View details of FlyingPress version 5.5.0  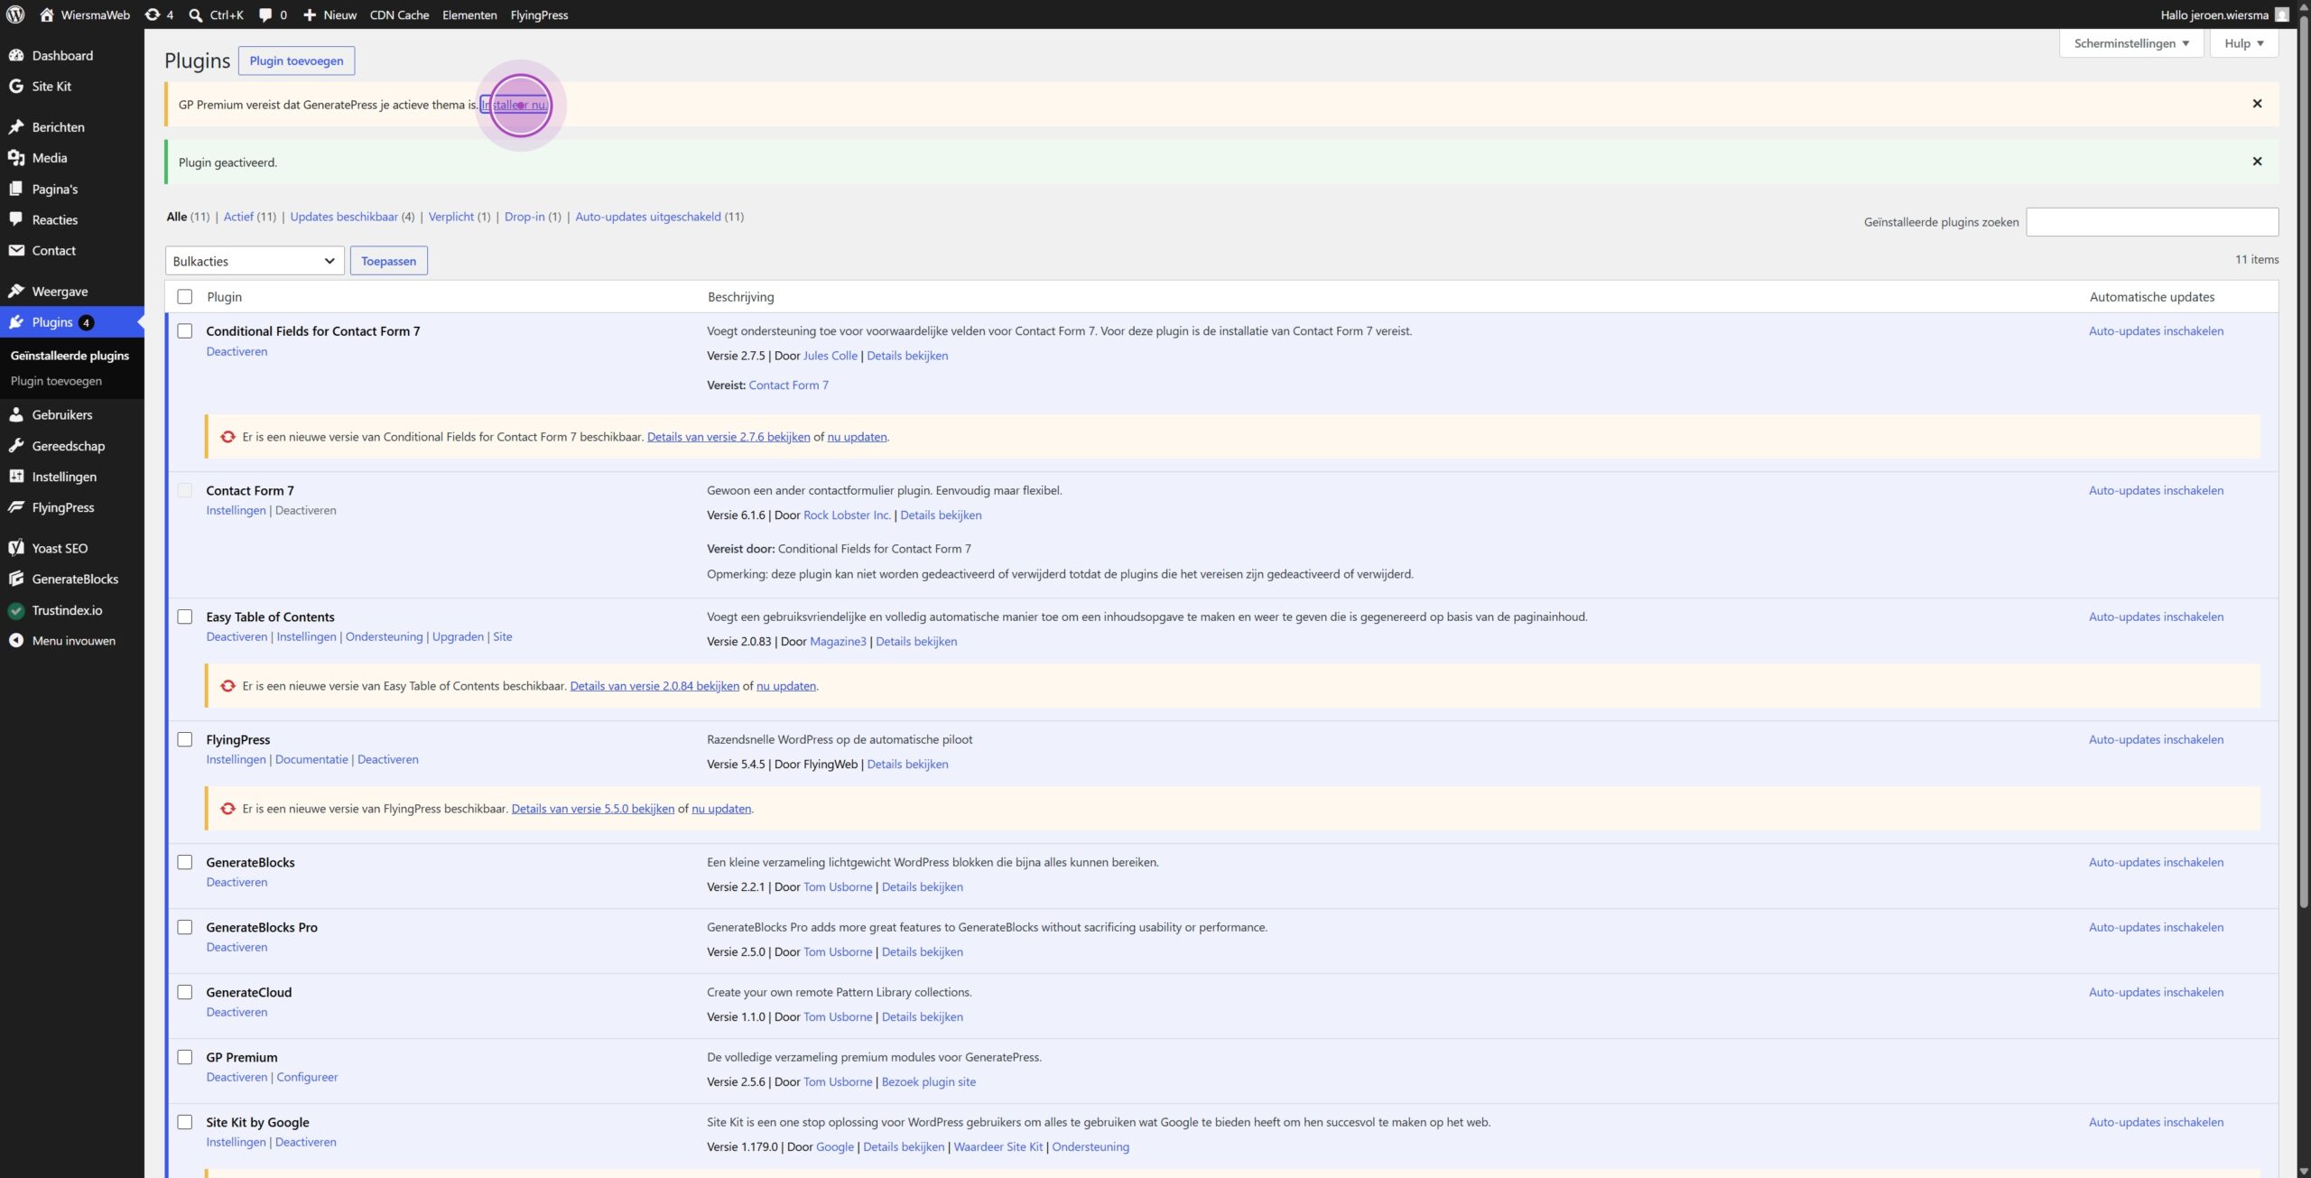592,809
